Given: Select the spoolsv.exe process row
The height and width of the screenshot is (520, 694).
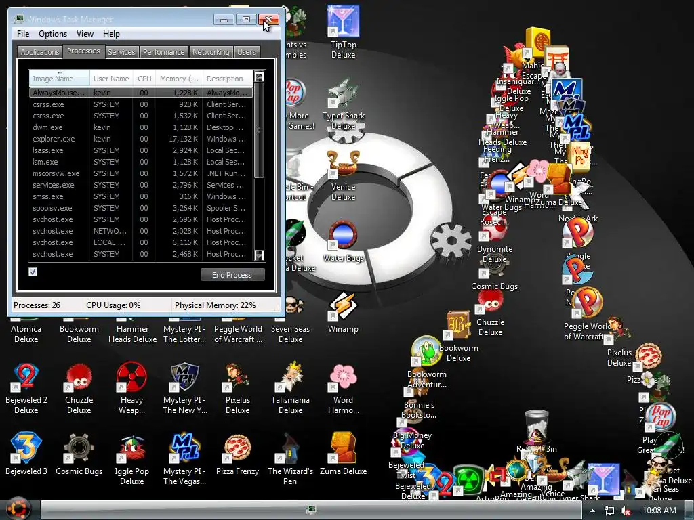Looking at the screenshot, I should [x=141, y=208].
